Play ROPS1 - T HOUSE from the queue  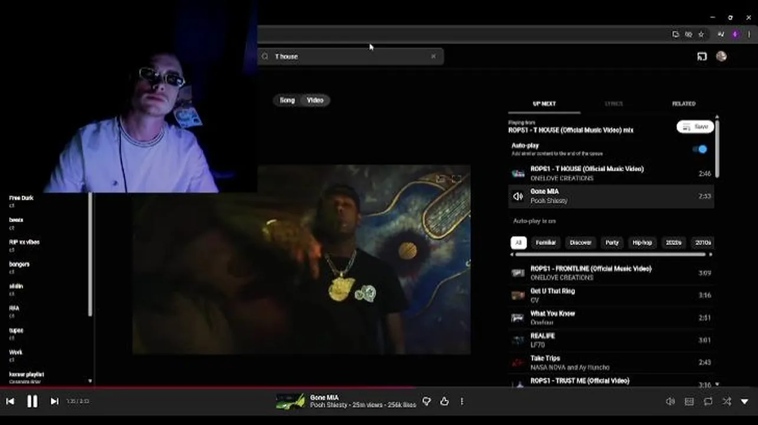pos(611,174)
